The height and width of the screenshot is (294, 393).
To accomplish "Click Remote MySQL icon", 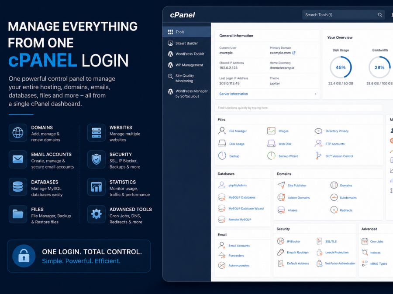I will (221, 219).
